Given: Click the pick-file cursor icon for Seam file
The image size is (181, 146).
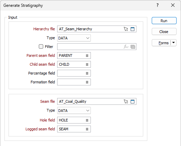Looking at the screenshot, I should pyautogui.click(x=126, y=101).
